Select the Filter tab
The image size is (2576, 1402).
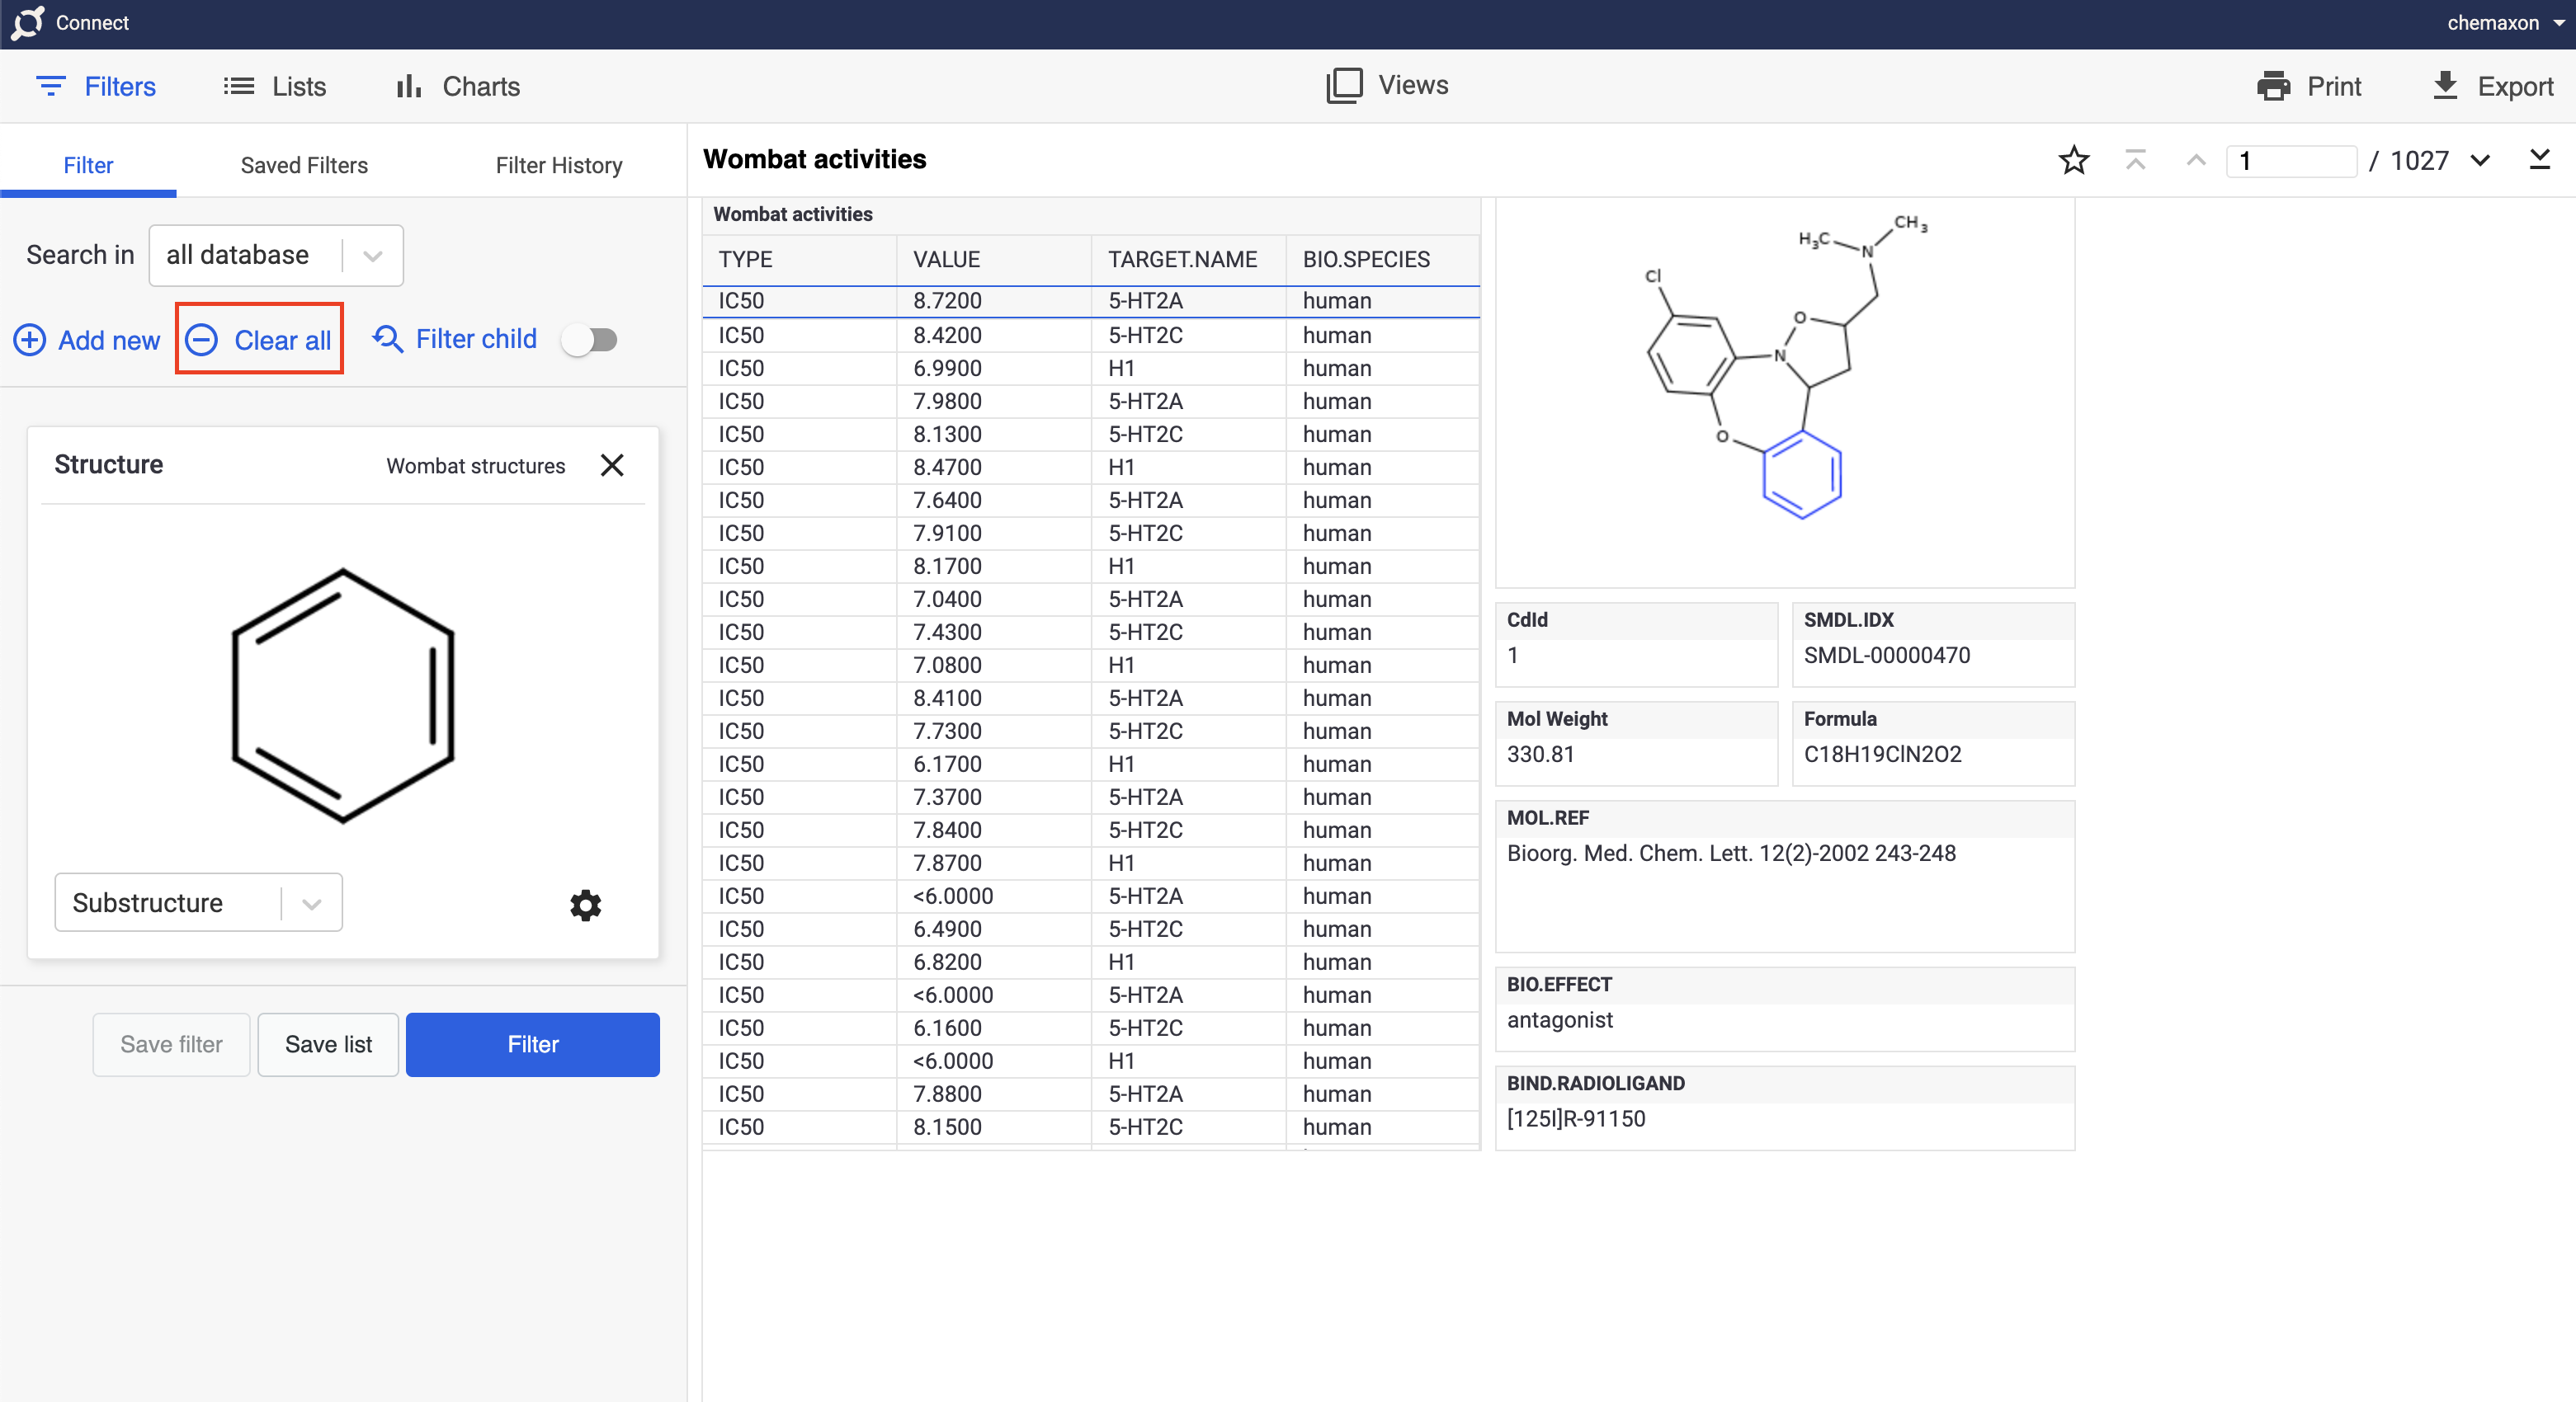[87, 164]
